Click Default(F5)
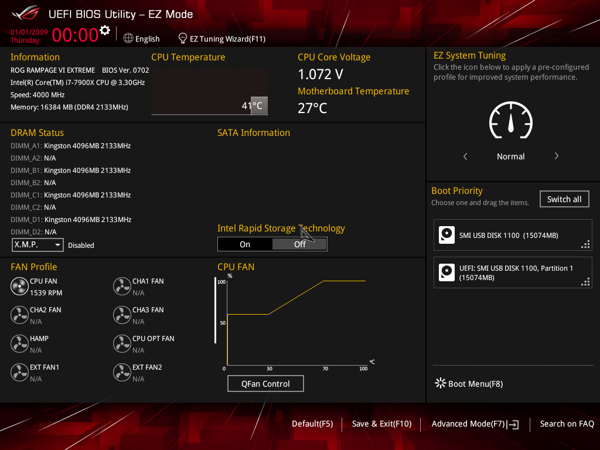Viewport: 600px width, 450px height. click(312, 424)
